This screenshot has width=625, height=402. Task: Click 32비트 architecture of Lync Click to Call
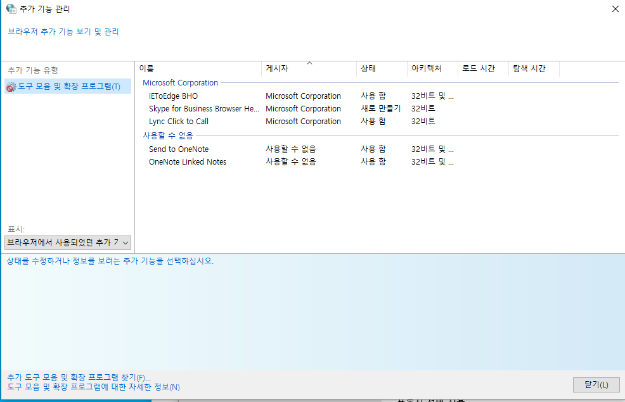click(423, 122)
